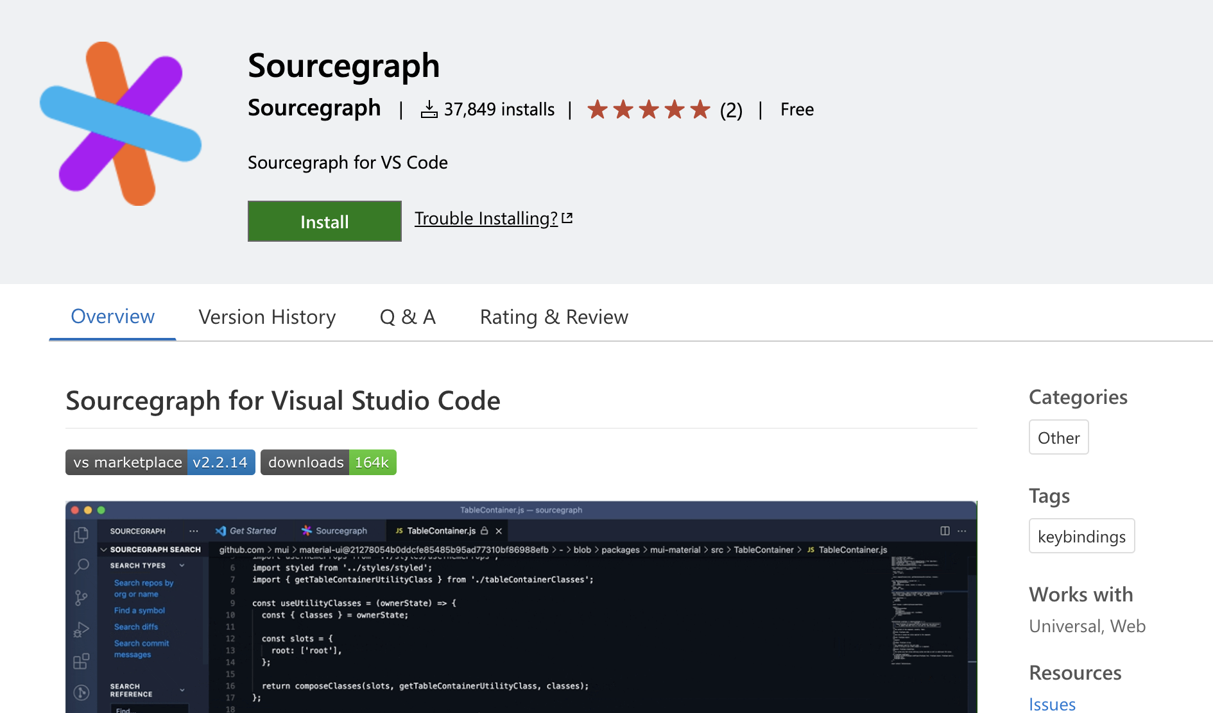Click the lock icon on TableContainer.js tab
The image size is (1213, 713).
tap(485, 531)
